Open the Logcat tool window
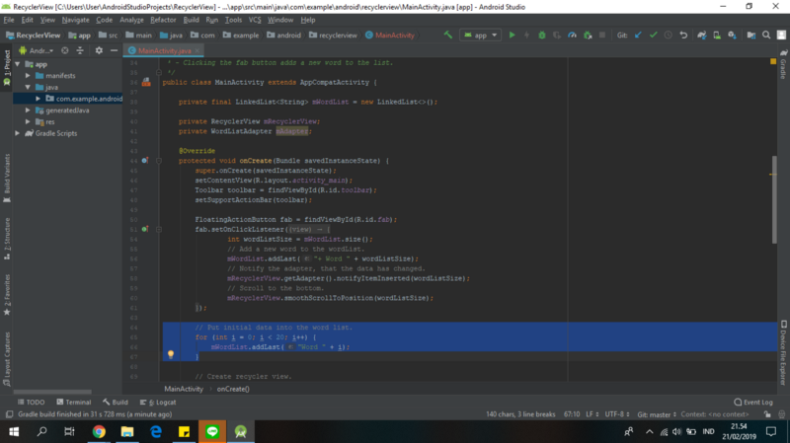This screenshot has height=443, width=790. coord(158,403)
